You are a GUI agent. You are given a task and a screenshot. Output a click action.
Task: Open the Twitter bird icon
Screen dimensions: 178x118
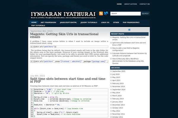tap(106, 14)
